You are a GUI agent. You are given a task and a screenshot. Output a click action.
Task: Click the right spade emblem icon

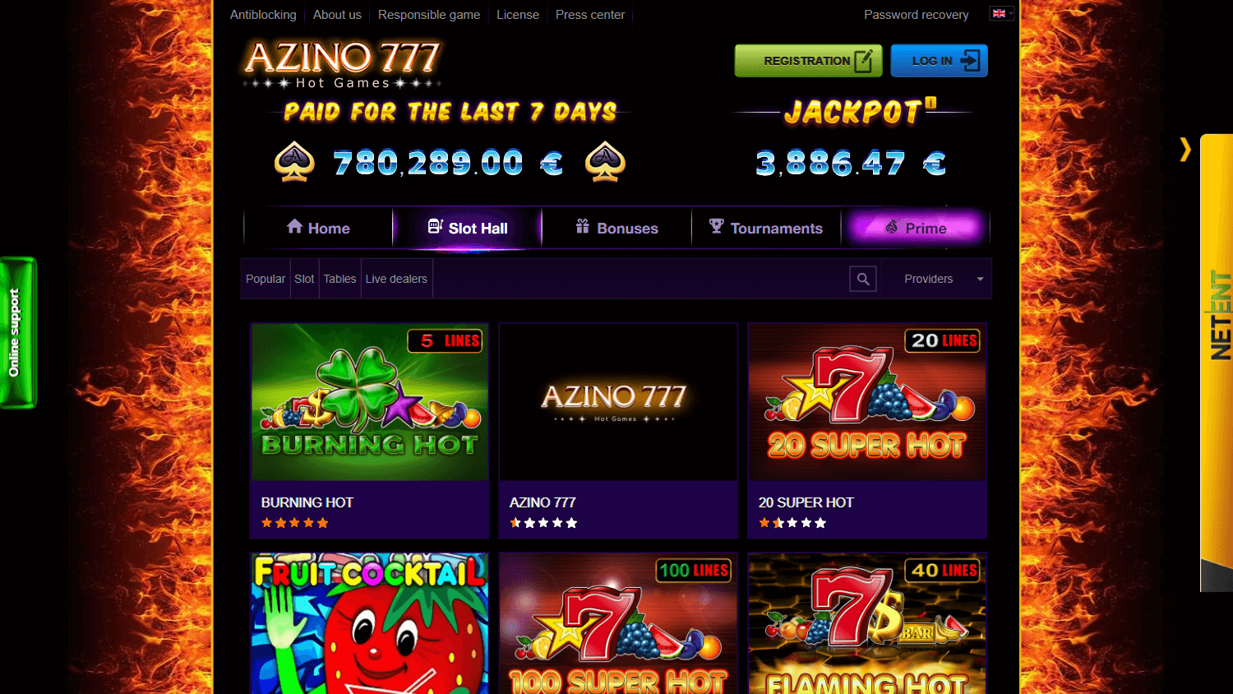tap(605, 162)
